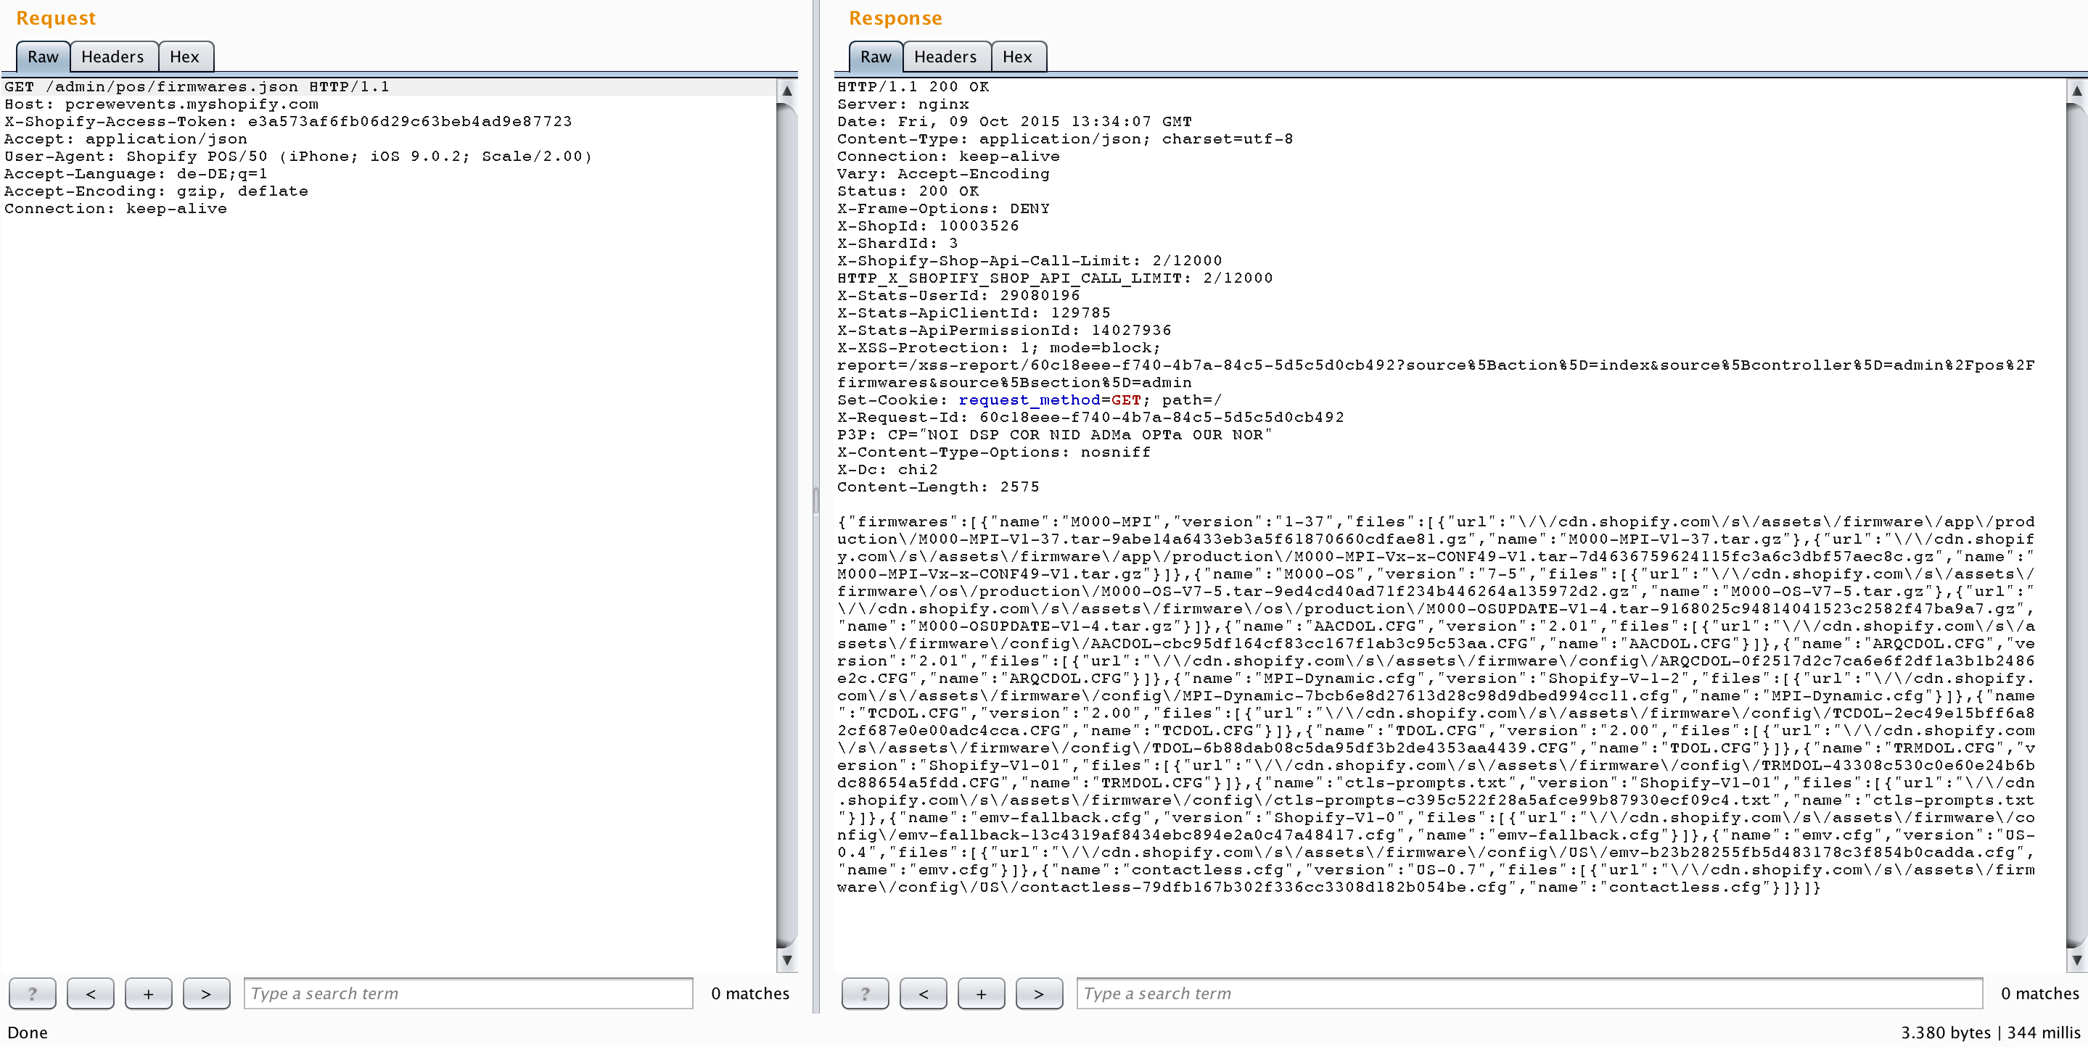Click the Set-Cookie request_method=GET line

pos(1029,400)
